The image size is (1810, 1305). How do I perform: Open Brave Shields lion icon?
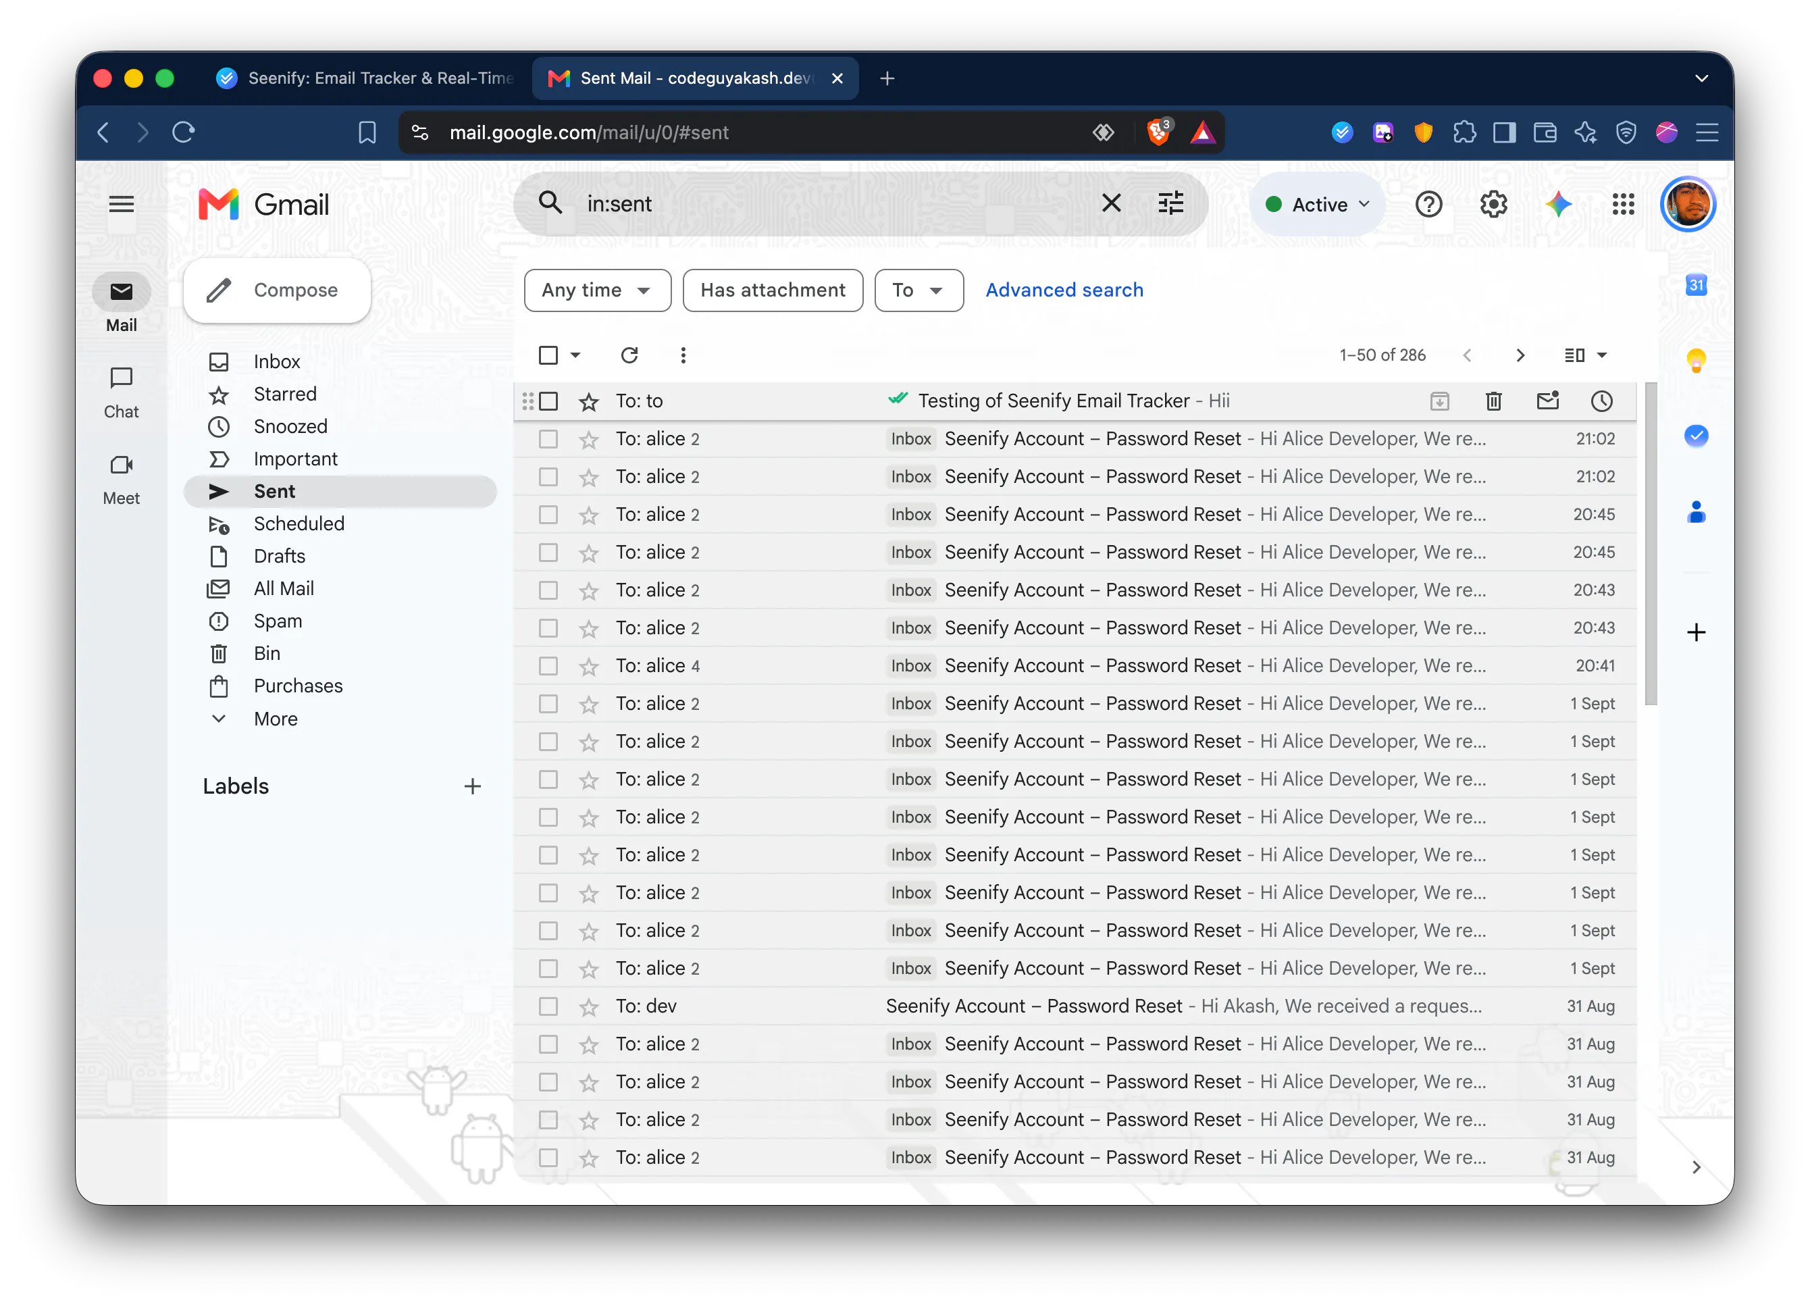[x=1158, y=132]
